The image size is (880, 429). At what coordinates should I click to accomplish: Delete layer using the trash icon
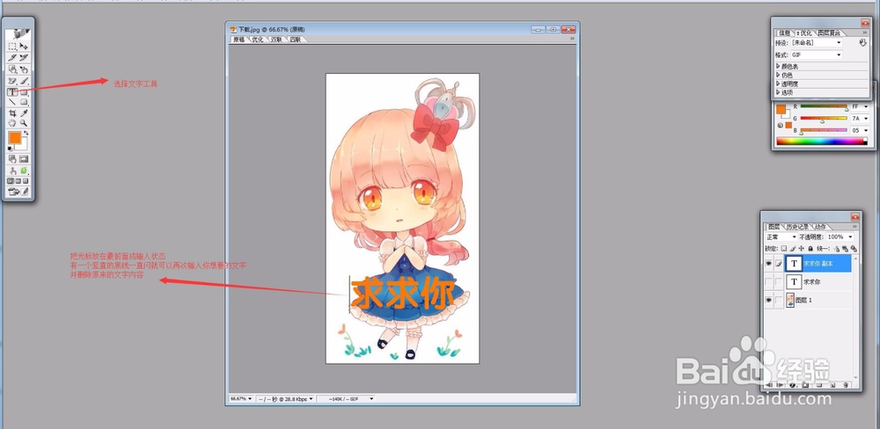pos(846,385)
